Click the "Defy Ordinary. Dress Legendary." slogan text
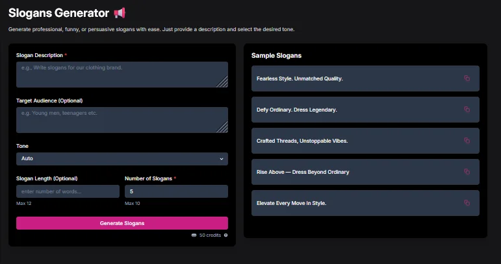 coord(297,110)
